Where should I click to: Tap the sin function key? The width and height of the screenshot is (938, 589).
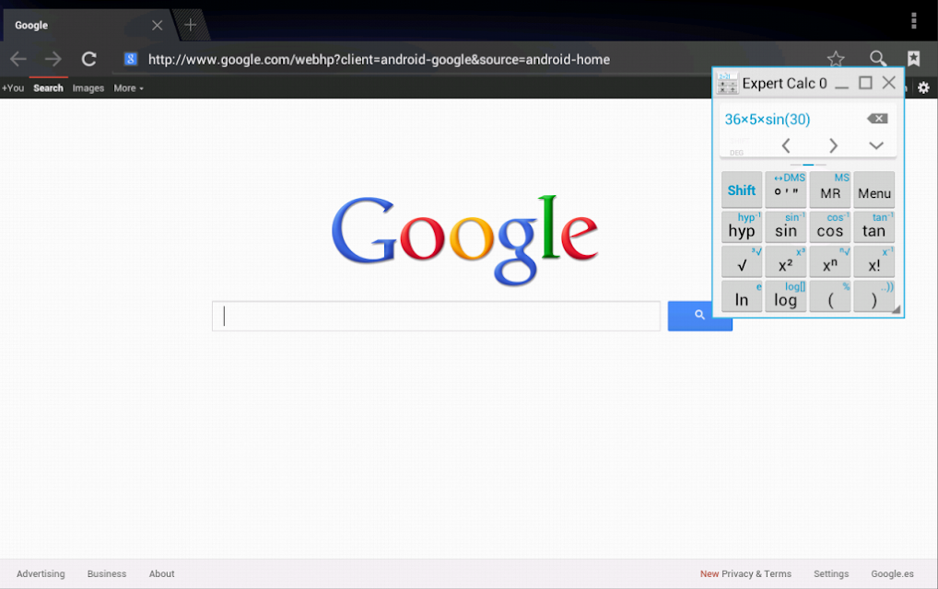[785, 227]
